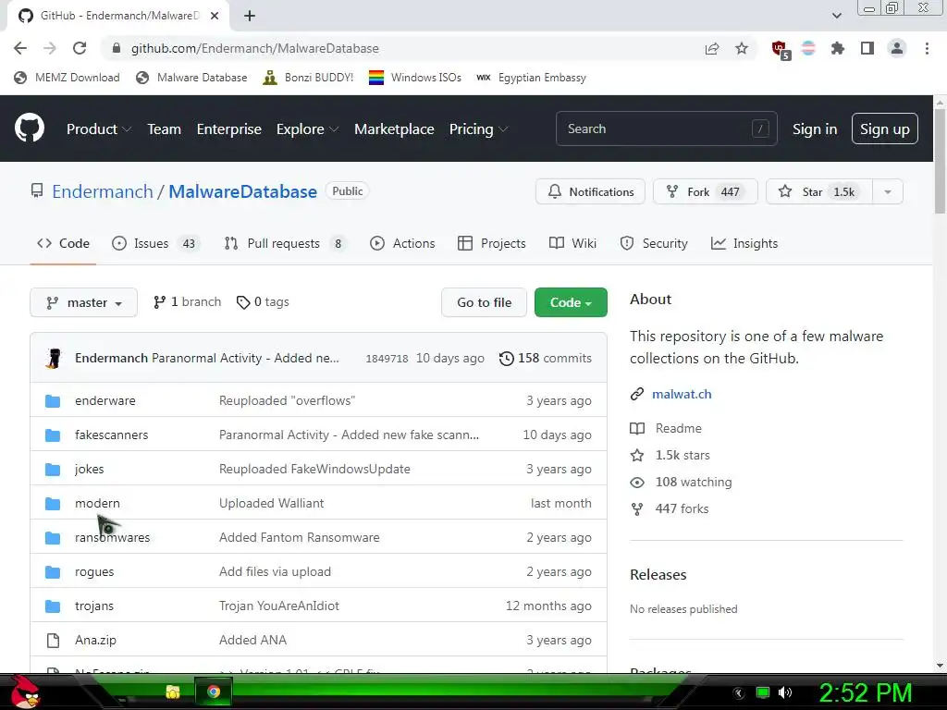Expand the green Code dropdown button

[571, 302]
